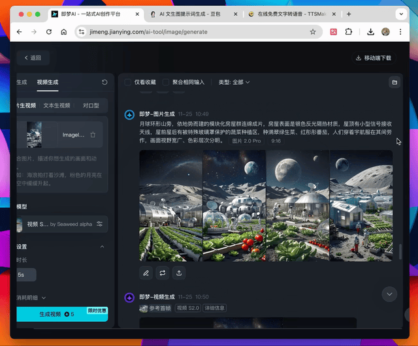Screen dimensions: 418x346
Task: Open the tab search dropdown arrow
Action: (401, 14)
